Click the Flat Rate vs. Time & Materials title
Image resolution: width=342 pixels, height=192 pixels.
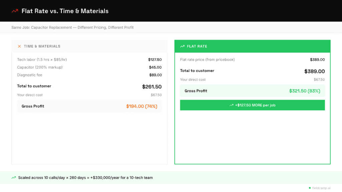[65, 11]
